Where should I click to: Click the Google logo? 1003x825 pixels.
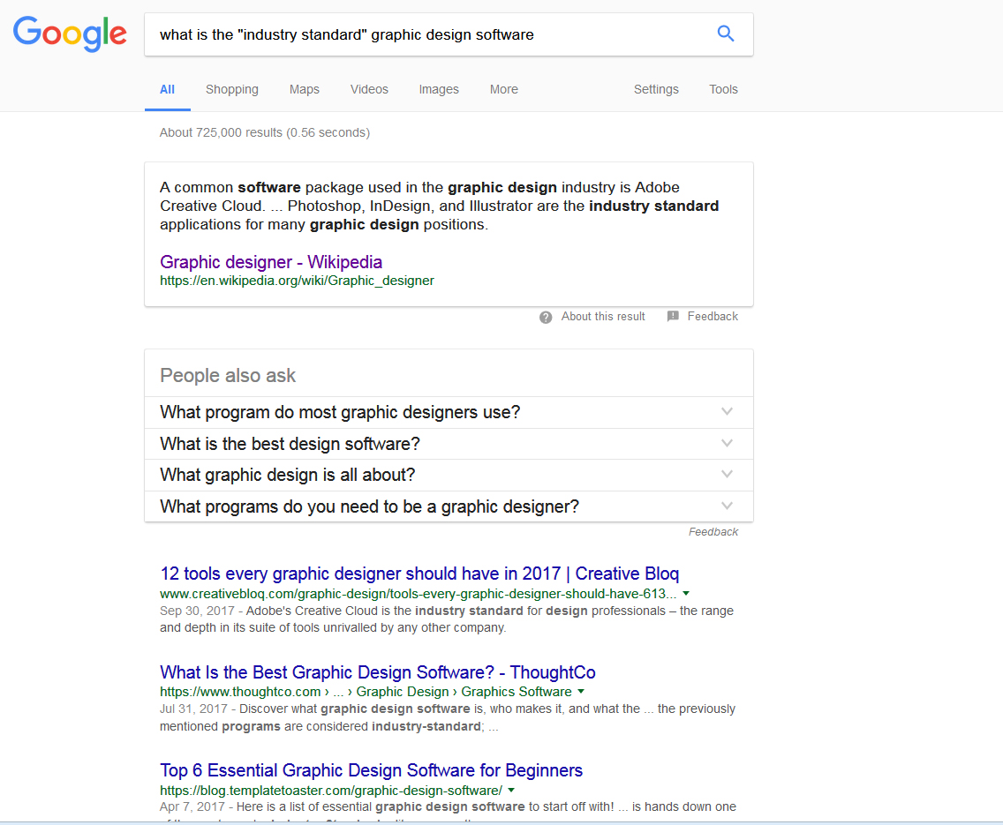(70, 34)
